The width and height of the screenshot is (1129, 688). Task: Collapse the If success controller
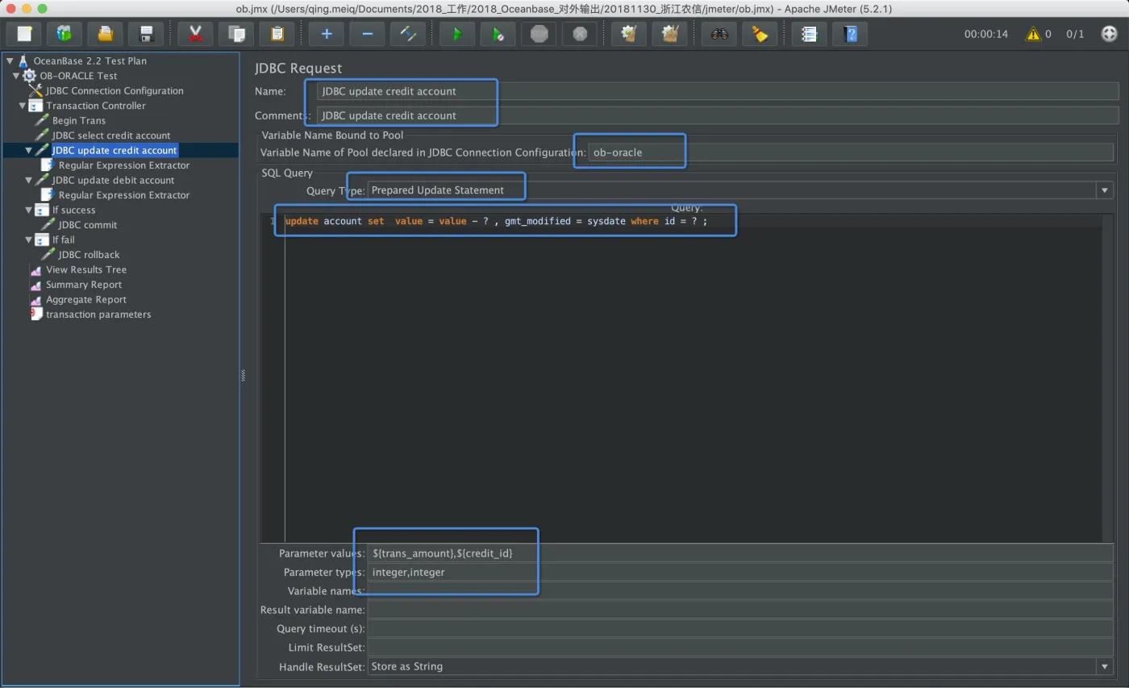coord(28,210)
